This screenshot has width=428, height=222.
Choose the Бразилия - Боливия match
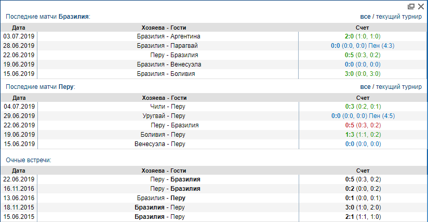tap(166, 74)
